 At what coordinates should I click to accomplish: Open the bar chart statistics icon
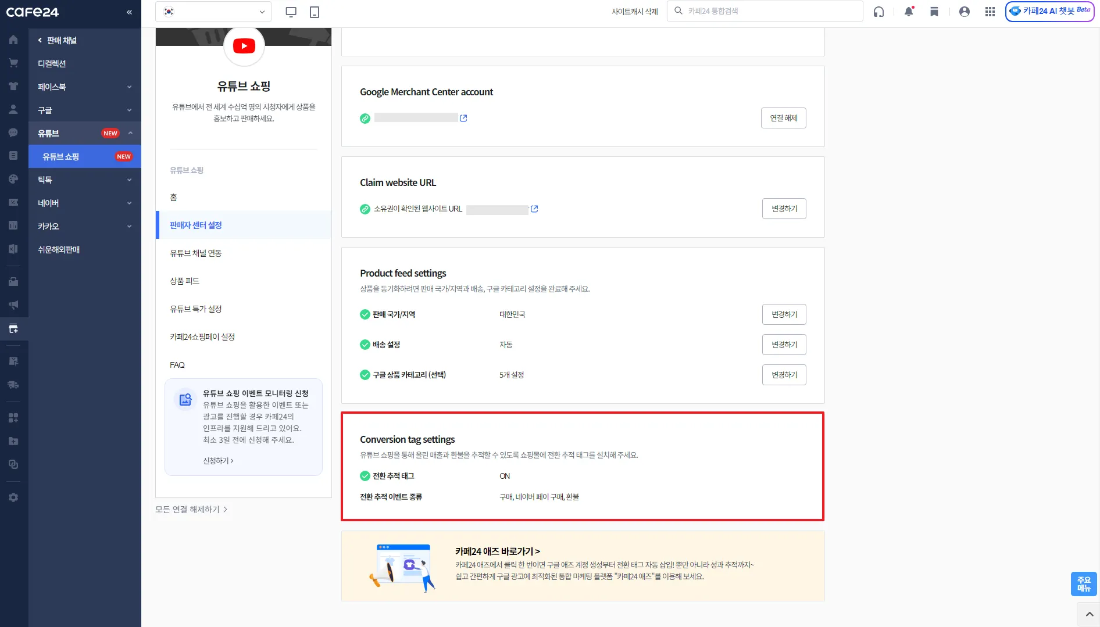pyautogui.click(x=13, y=225)
